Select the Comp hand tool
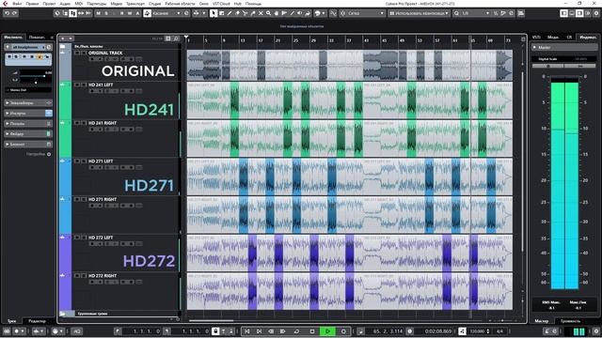Image resolution: width=602 pixels, height=338 pixels. 276,13
